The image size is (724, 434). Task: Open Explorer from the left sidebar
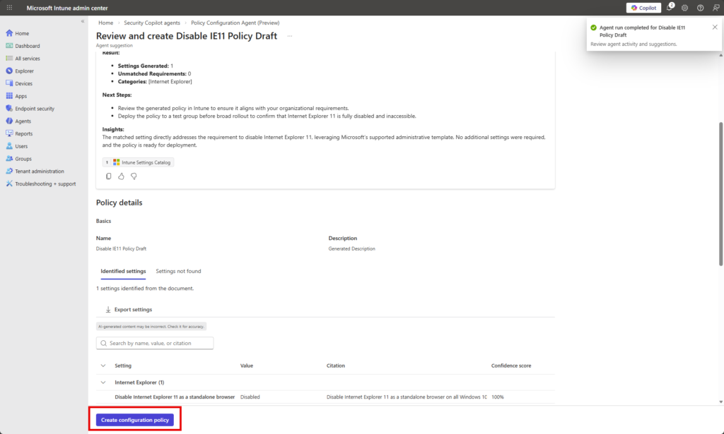coord(26,71)
